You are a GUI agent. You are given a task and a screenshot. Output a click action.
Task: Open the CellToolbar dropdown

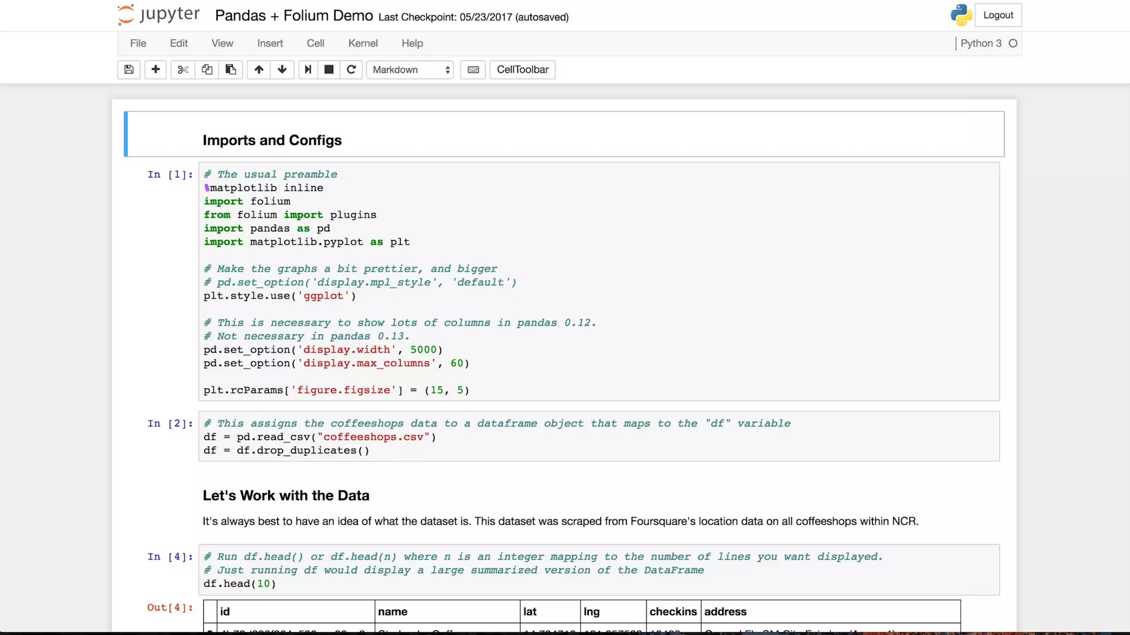(522, 69)
